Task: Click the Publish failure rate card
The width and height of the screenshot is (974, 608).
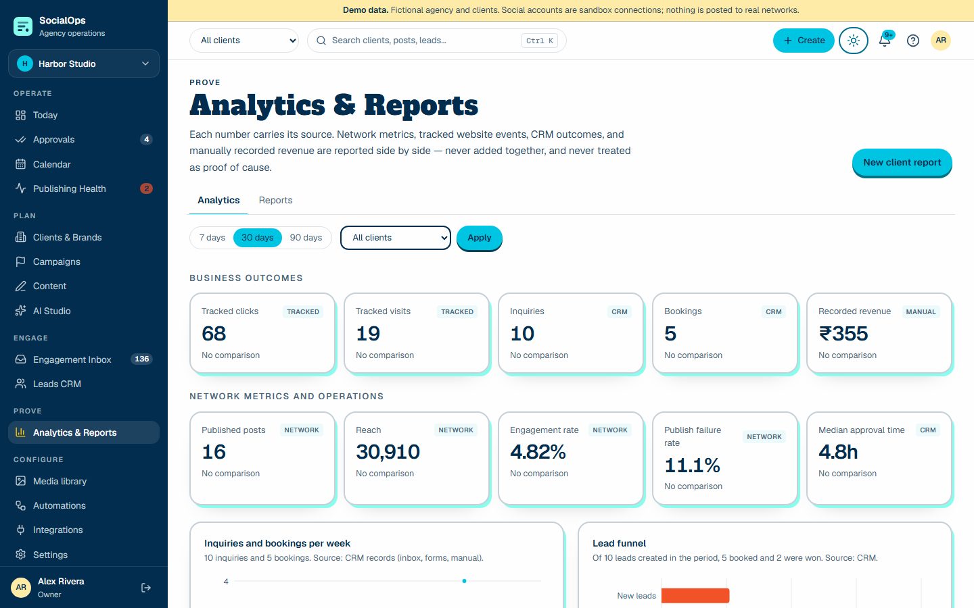Action: [725, 458]
